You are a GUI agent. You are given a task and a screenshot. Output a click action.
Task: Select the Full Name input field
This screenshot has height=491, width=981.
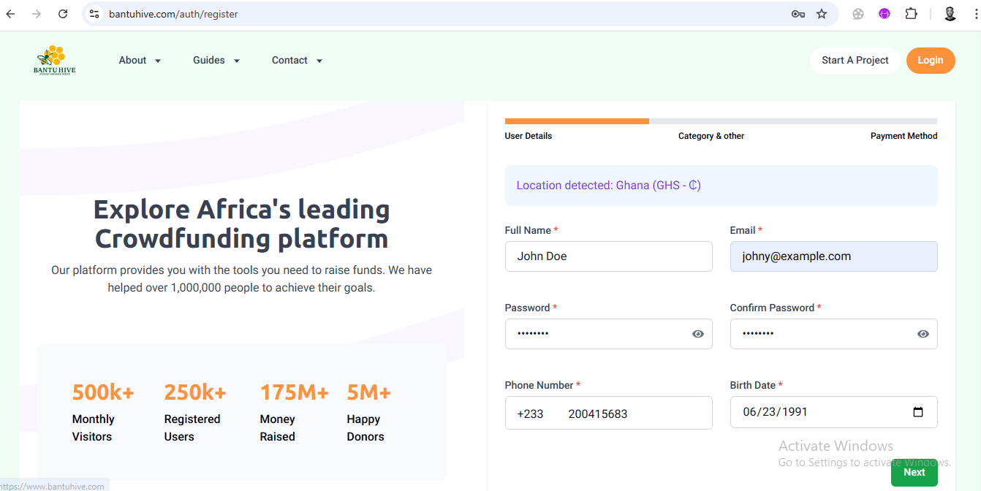(x=608, y=256)
